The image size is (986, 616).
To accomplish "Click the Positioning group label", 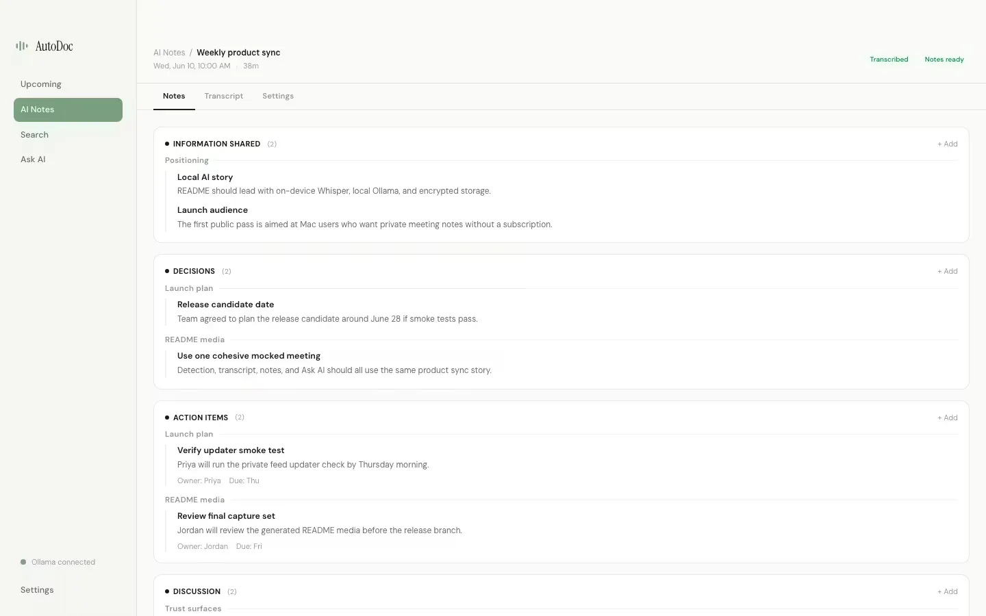I will click(187, 160).
